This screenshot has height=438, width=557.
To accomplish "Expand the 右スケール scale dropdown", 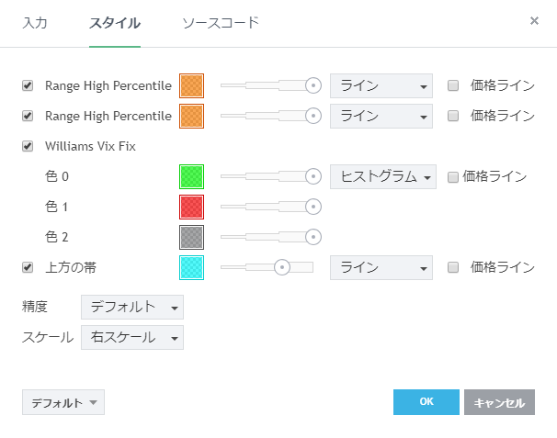I will pos(132,337).
